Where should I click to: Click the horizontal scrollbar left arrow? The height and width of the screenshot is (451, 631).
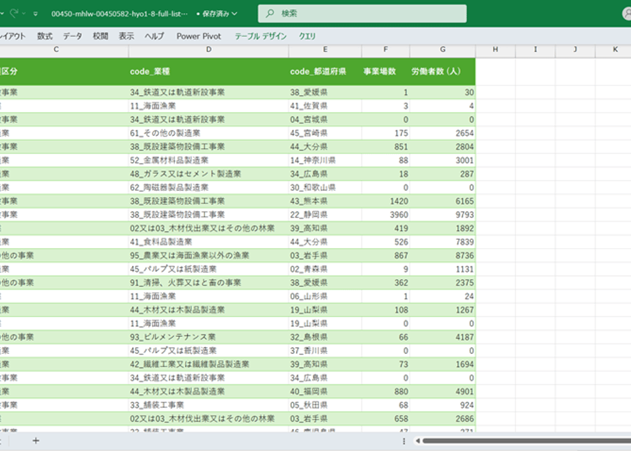[418, 441]
